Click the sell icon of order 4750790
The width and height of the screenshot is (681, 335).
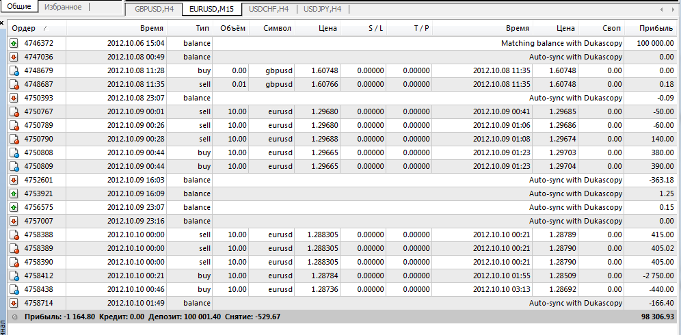point(14,139)
